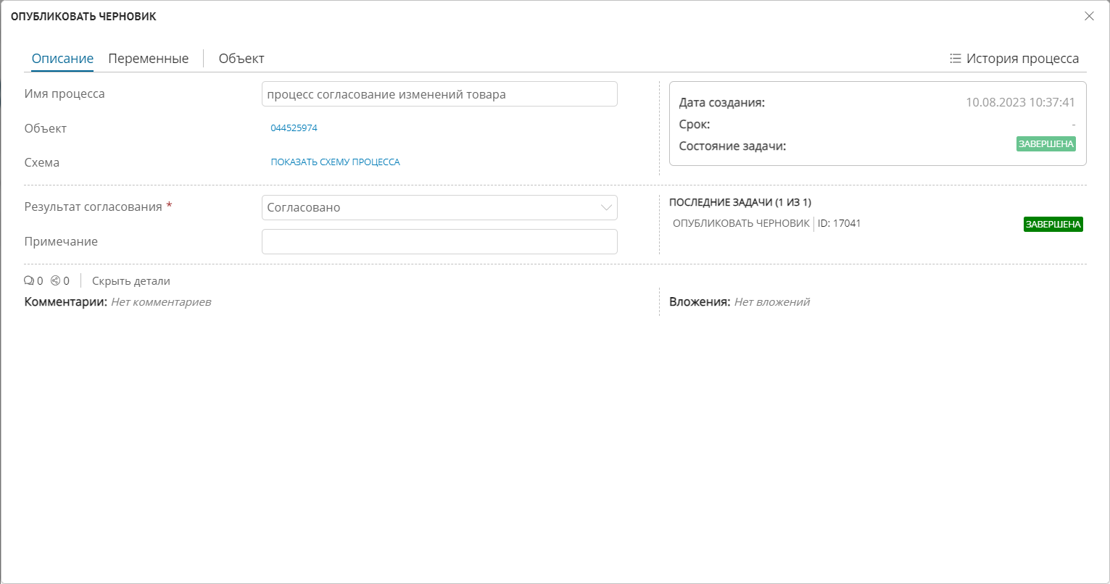Open object link 044525974

(294, 128)
